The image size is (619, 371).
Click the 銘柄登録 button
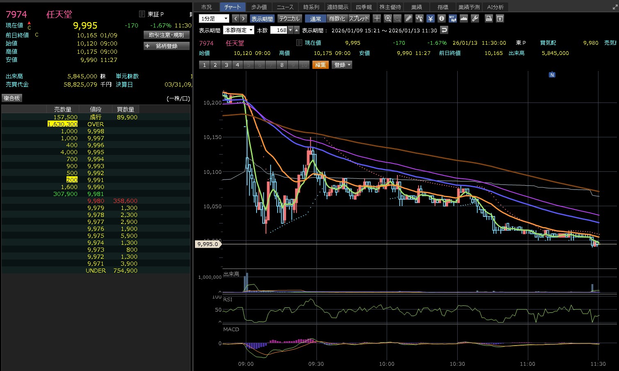[x=167, y=46]
